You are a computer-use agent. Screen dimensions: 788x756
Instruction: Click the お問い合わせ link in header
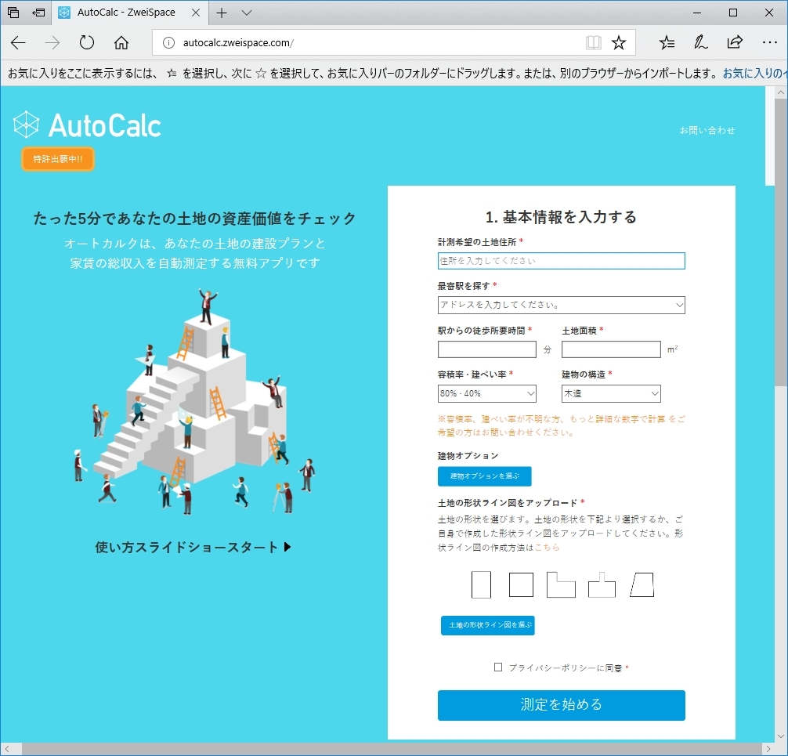(707, 130)
